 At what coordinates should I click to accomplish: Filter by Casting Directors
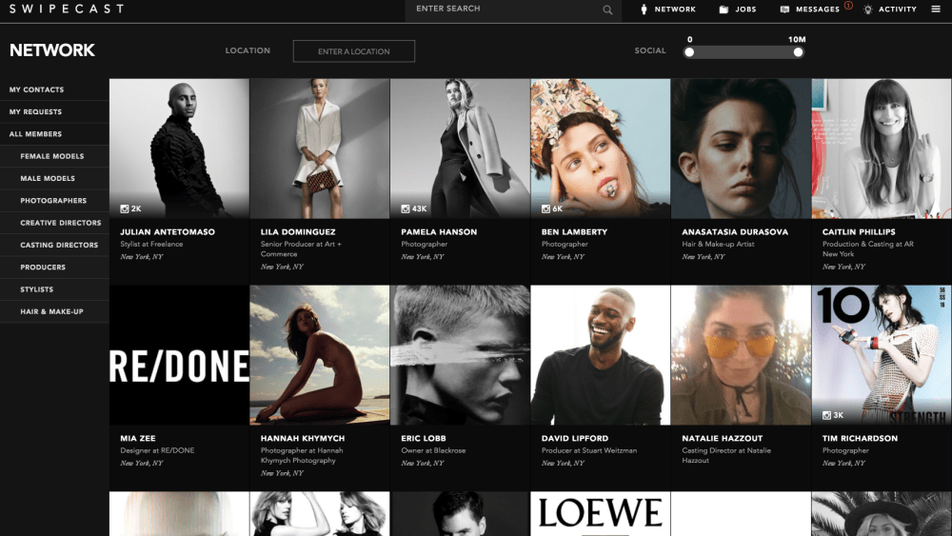[59, 245]
